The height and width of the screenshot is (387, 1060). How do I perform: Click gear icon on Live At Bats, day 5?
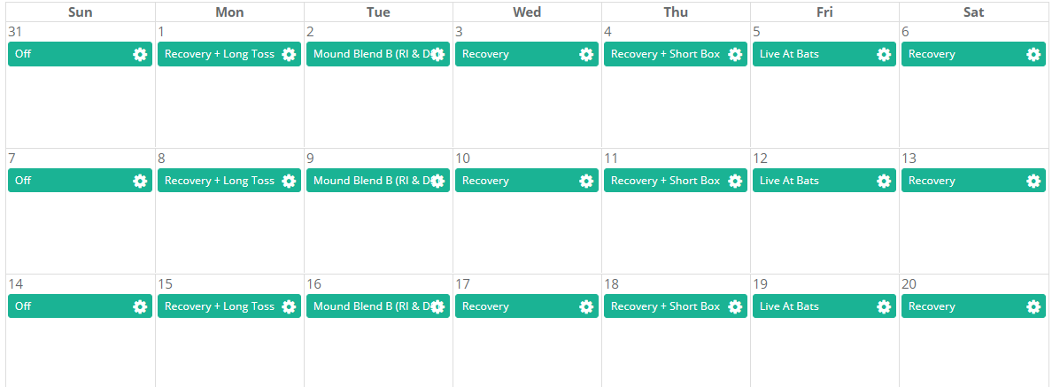click(x=884, y=55)
